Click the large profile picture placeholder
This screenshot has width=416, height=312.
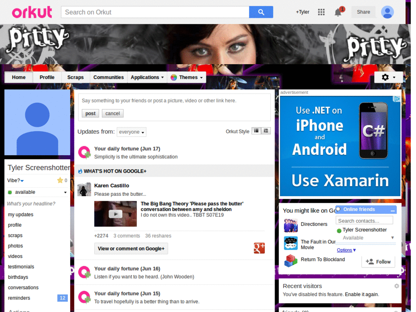(37, 122)
